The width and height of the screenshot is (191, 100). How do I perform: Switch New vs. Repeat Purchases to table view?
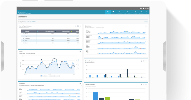click(78, 26)
